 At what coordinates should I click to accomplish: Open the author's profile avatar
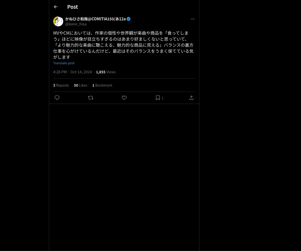tap(58, 21)
